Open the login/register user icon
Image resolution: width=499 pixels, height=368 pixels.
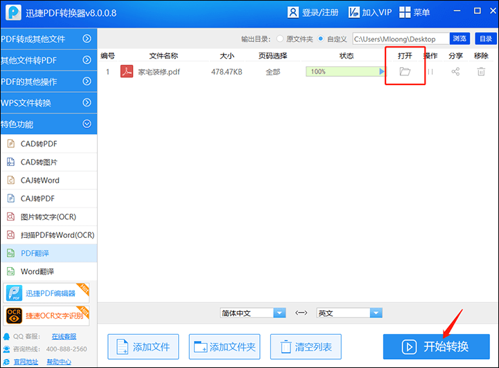292,12
